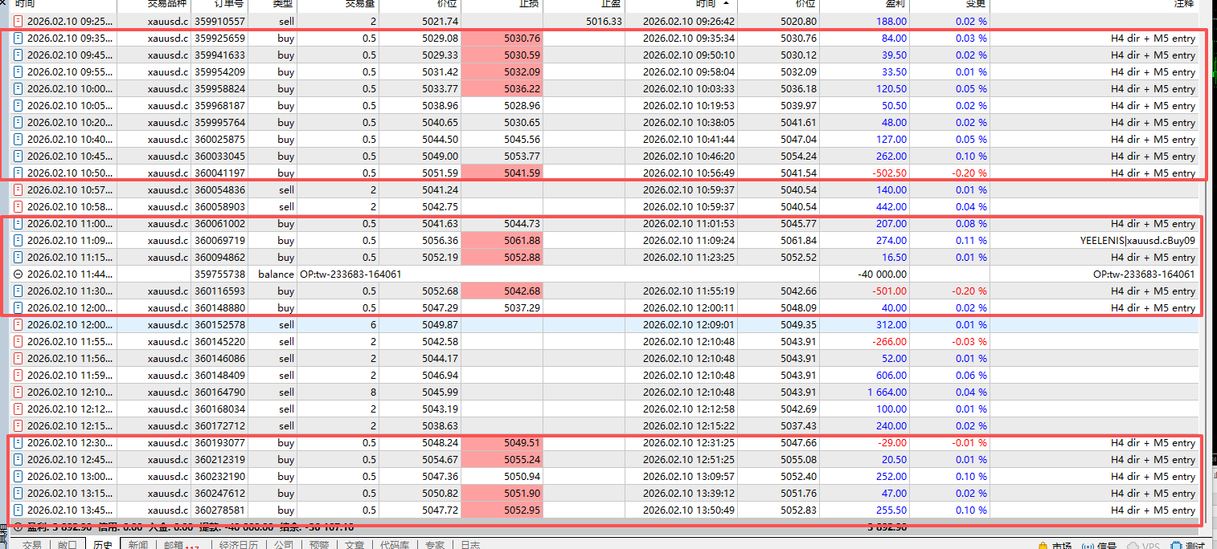The height and width of the screenshot is (549, 1217).
Task: Select the stop loss cell 5052.95
Action: 502,510
